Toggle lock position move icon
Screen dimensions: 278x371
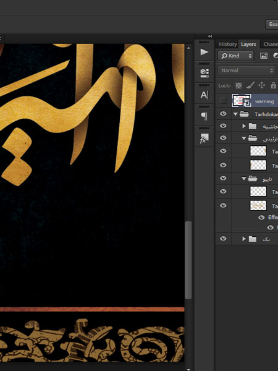[x=262, y=85]
